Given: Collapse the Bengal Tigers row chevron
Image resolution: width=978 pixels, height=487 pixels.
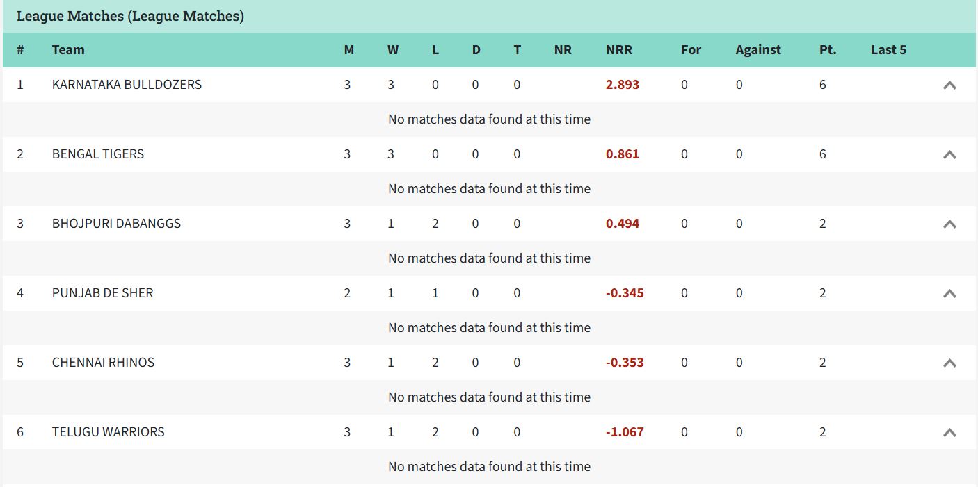Looking at the screenshot, I should click(x=950, y=154).
